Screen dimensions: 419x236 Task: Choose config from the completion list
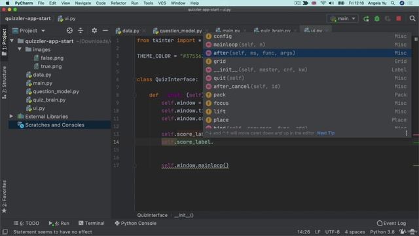[x=307, y=36]
